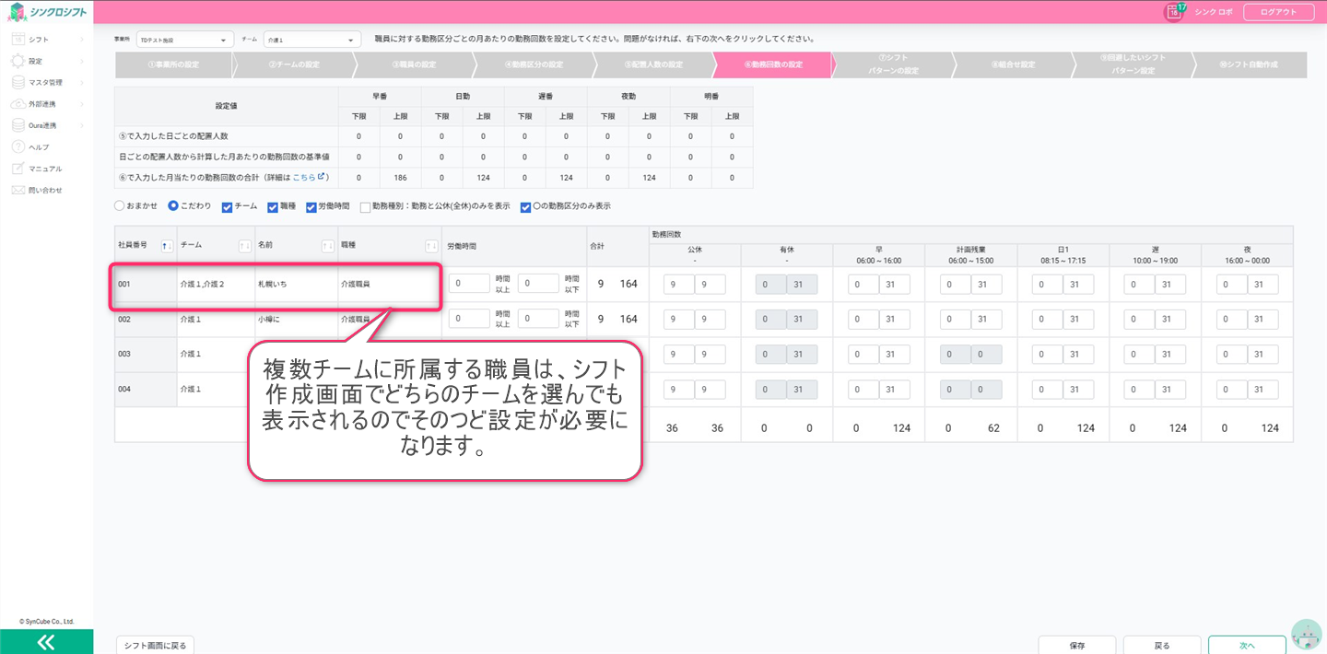Go to step ⑧組合せ設定
This screenshot has height=654, width=1327.
tap(1013, 64)
